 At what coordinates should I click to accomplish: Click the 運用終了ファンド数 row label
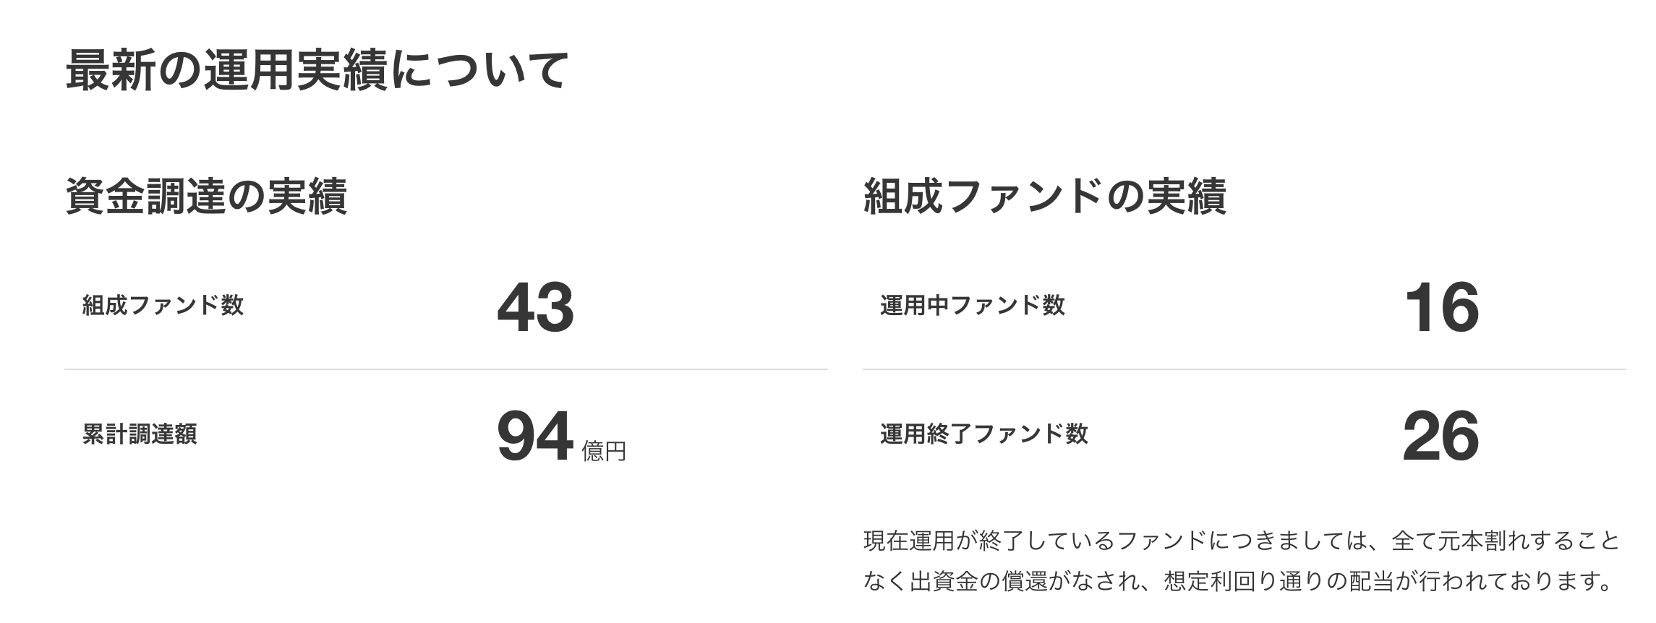click(983, 434)
